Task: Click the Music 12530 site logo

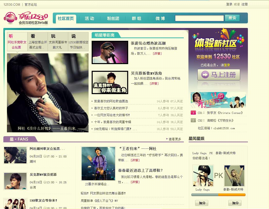Action: click(x=26, y=18)
